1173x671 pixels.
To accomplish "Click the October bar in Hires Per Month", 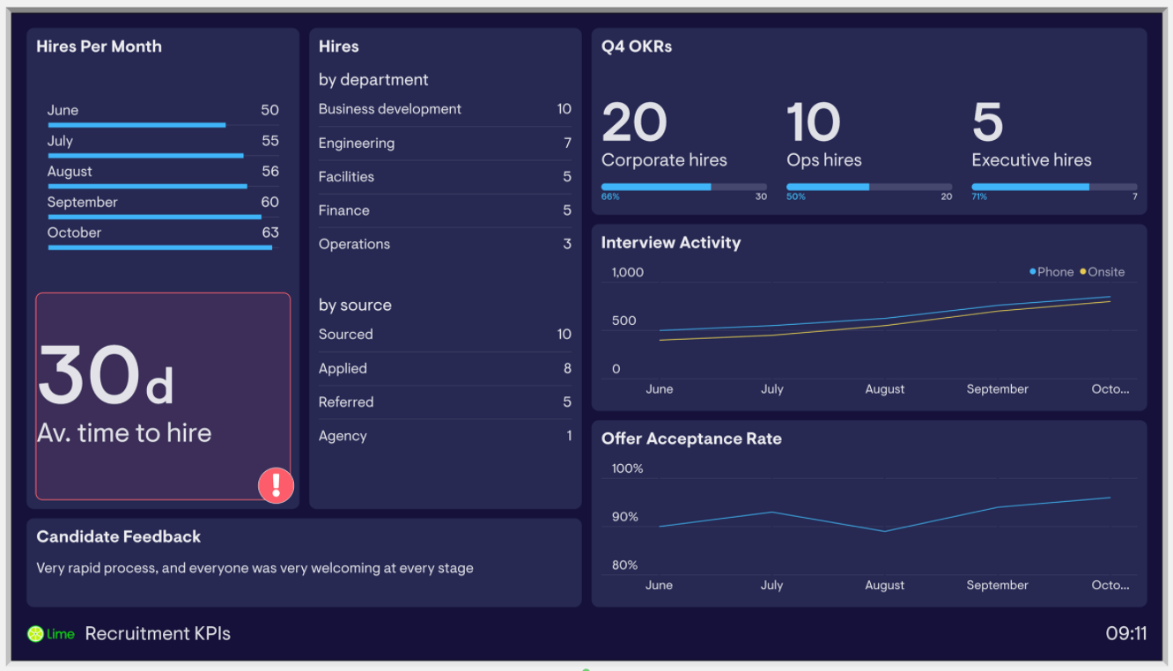I will (x=160, y=246).
